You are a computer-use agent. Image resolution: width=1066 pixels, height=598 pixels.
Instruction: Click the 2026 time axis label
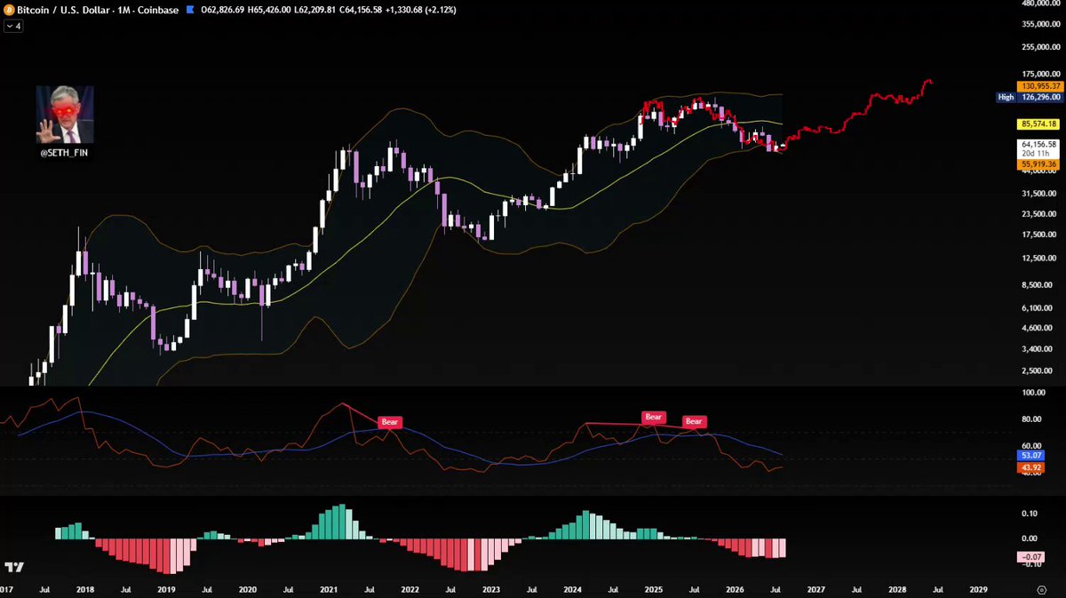(735, 589)
